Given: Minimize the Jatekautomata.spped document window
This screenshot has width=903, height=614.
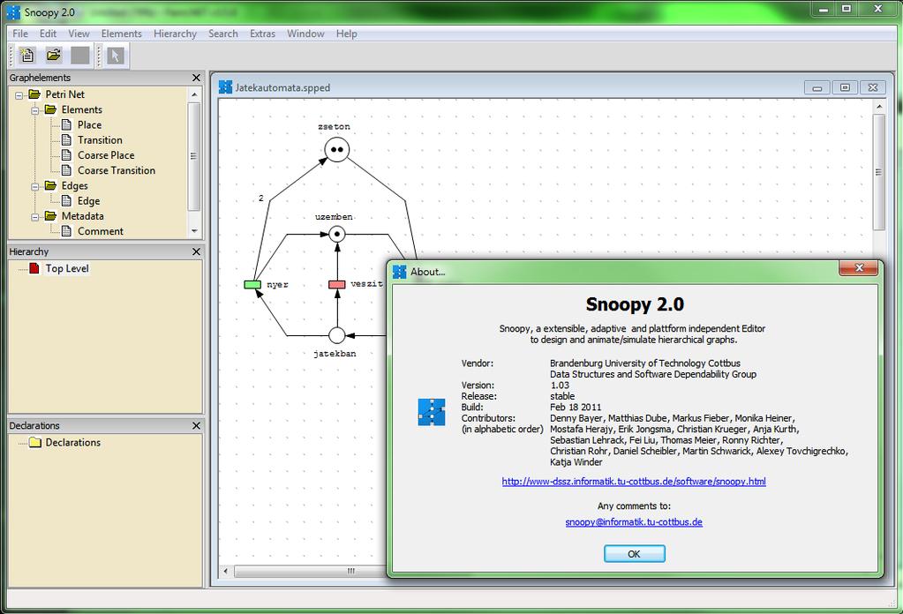Looking at the screenshot, I should pos(816,87).
